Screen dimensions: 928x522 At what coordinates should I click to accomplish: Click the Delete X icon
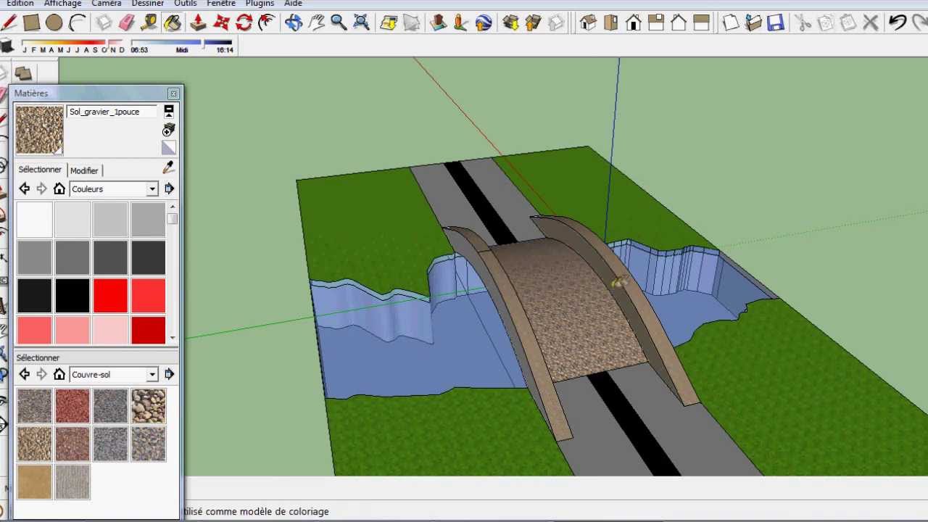(871, 23)
